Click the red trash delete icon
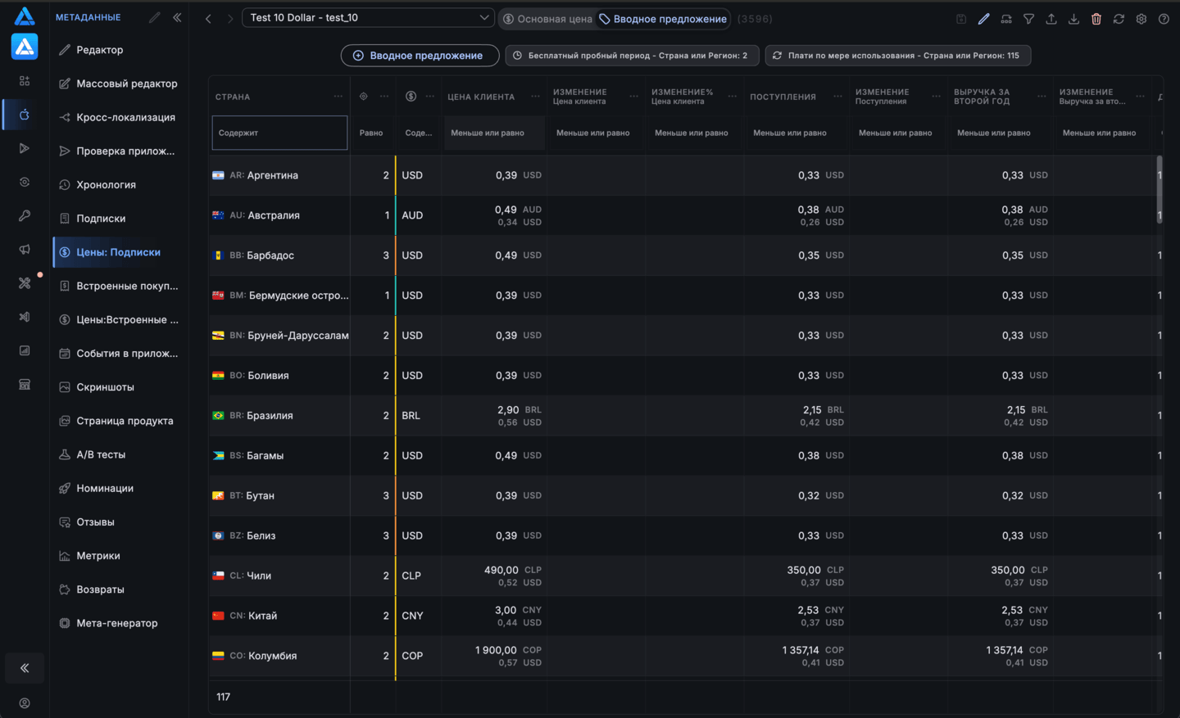This screenshot has width=1180, height=718. [1096, 19]
